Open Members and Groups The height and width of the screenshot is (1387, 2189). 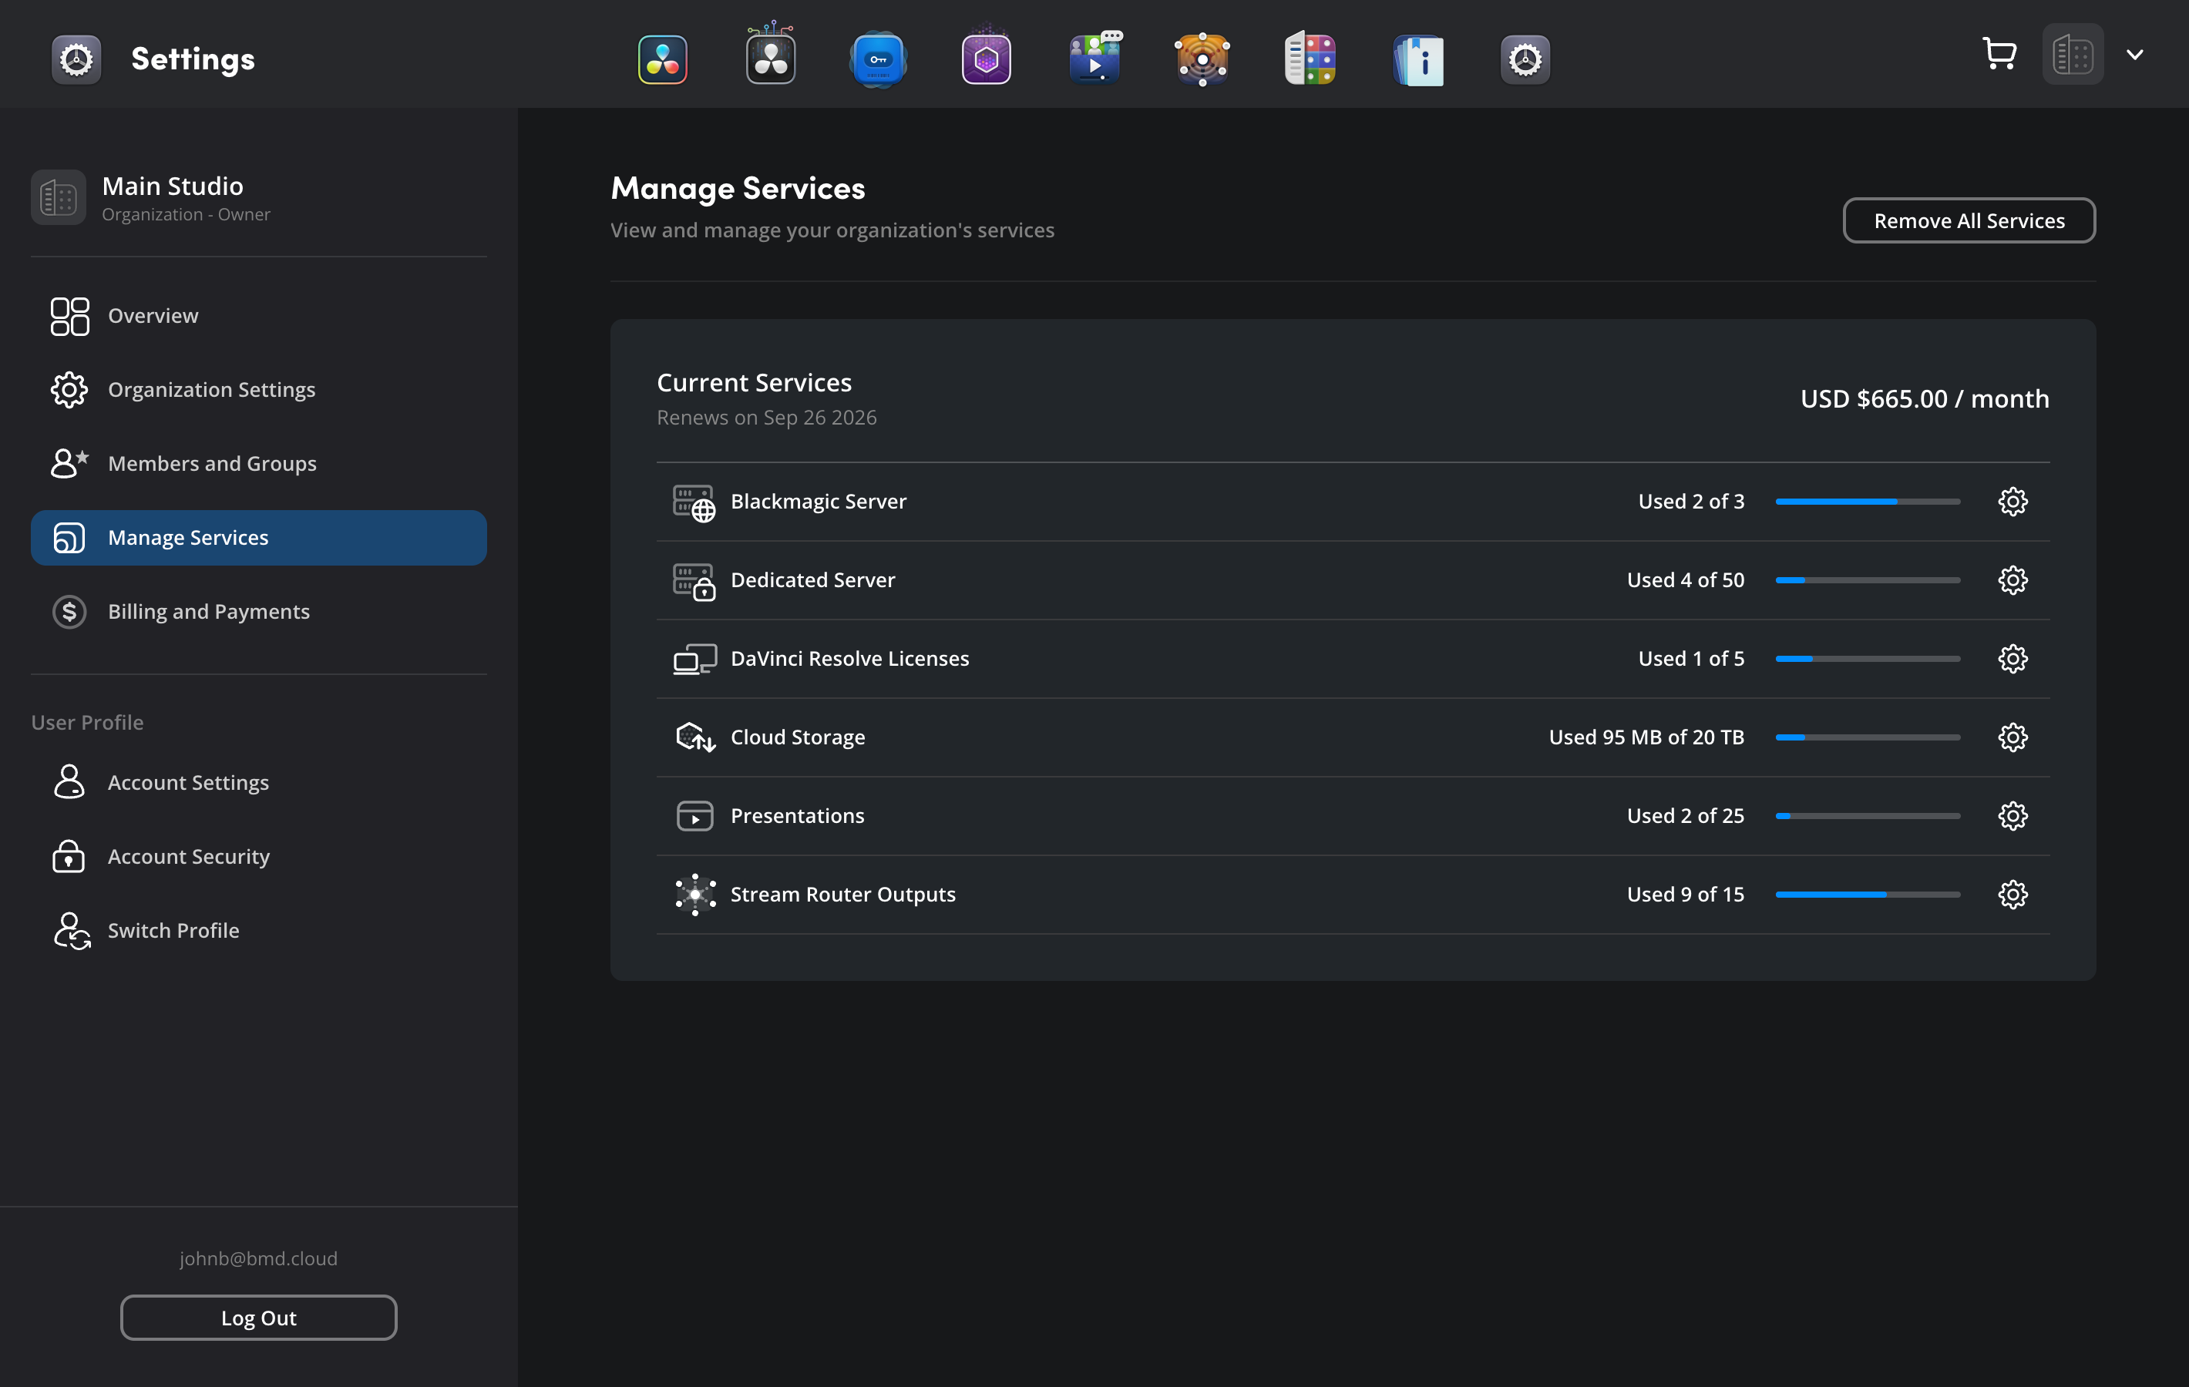pyautogui.click(x=259, y=464)
